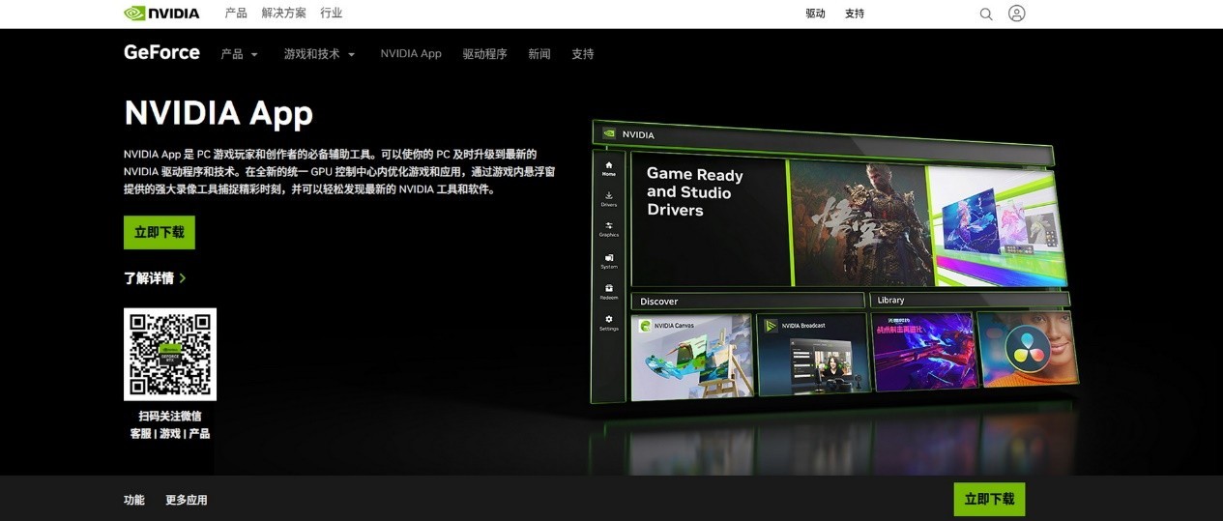
Task: Follow the 了解详情 chevron link
Action: (155, 278)
